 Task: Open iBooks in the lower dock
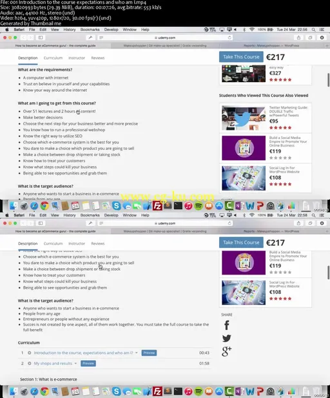pyautogui.click(x=209, y=392)
